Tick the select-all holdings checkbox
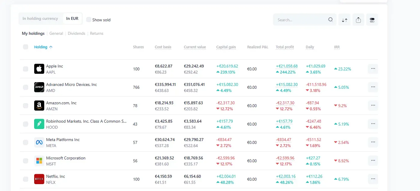The height and width of the screenshot is (191, 420). (25, 47)
